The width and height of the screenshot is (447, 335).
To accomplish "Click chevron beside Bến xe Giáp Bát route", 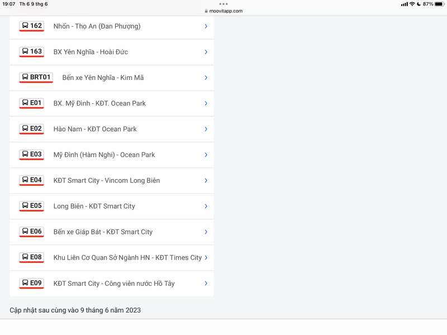I will [x=206, y=232].
